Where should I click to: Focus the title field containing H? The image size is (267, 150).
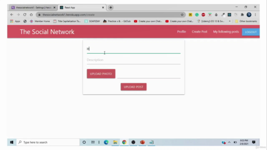133,49
